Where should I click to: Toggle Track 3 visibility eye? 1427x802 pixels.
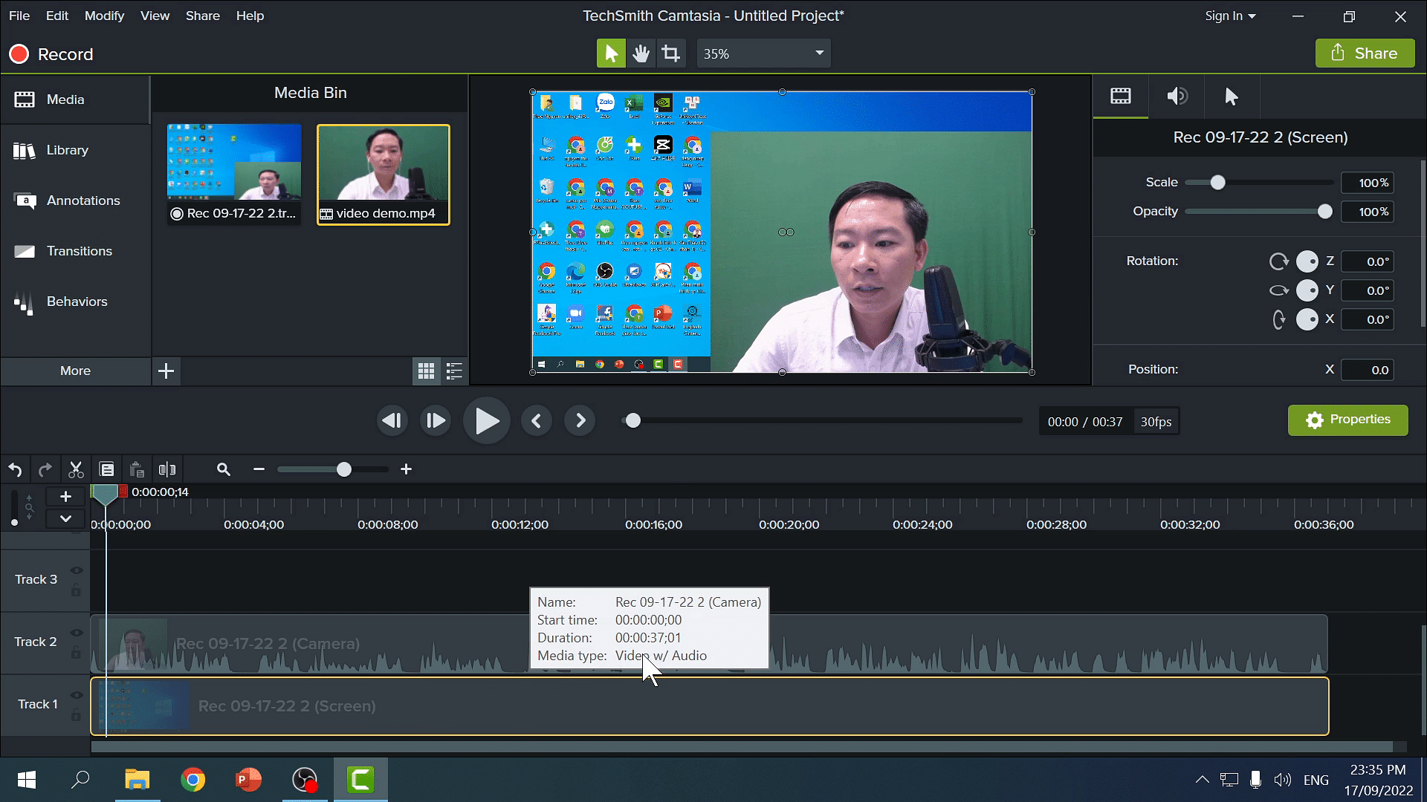76,570
